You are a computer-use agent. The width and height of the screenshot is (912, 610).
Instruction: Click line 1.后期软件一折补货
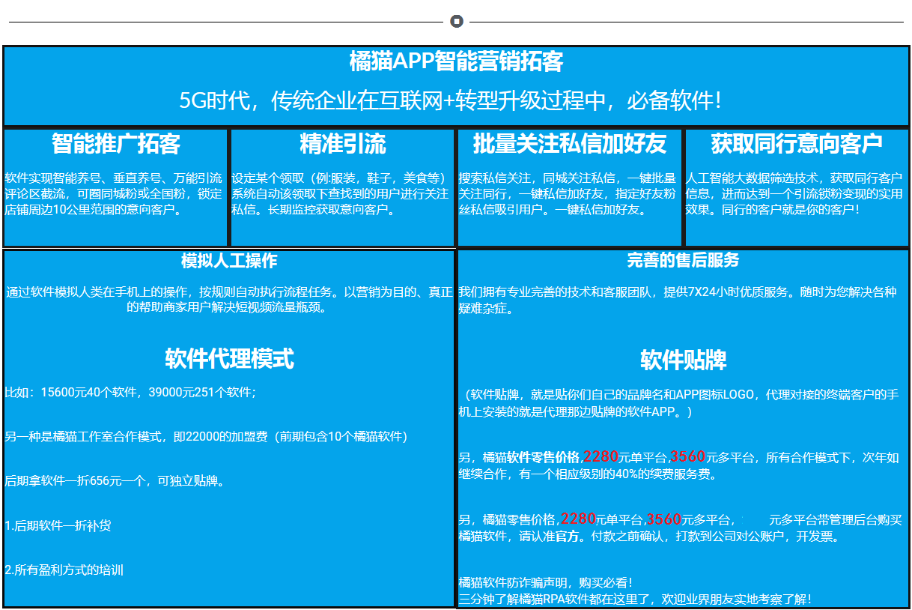[58, 525]
